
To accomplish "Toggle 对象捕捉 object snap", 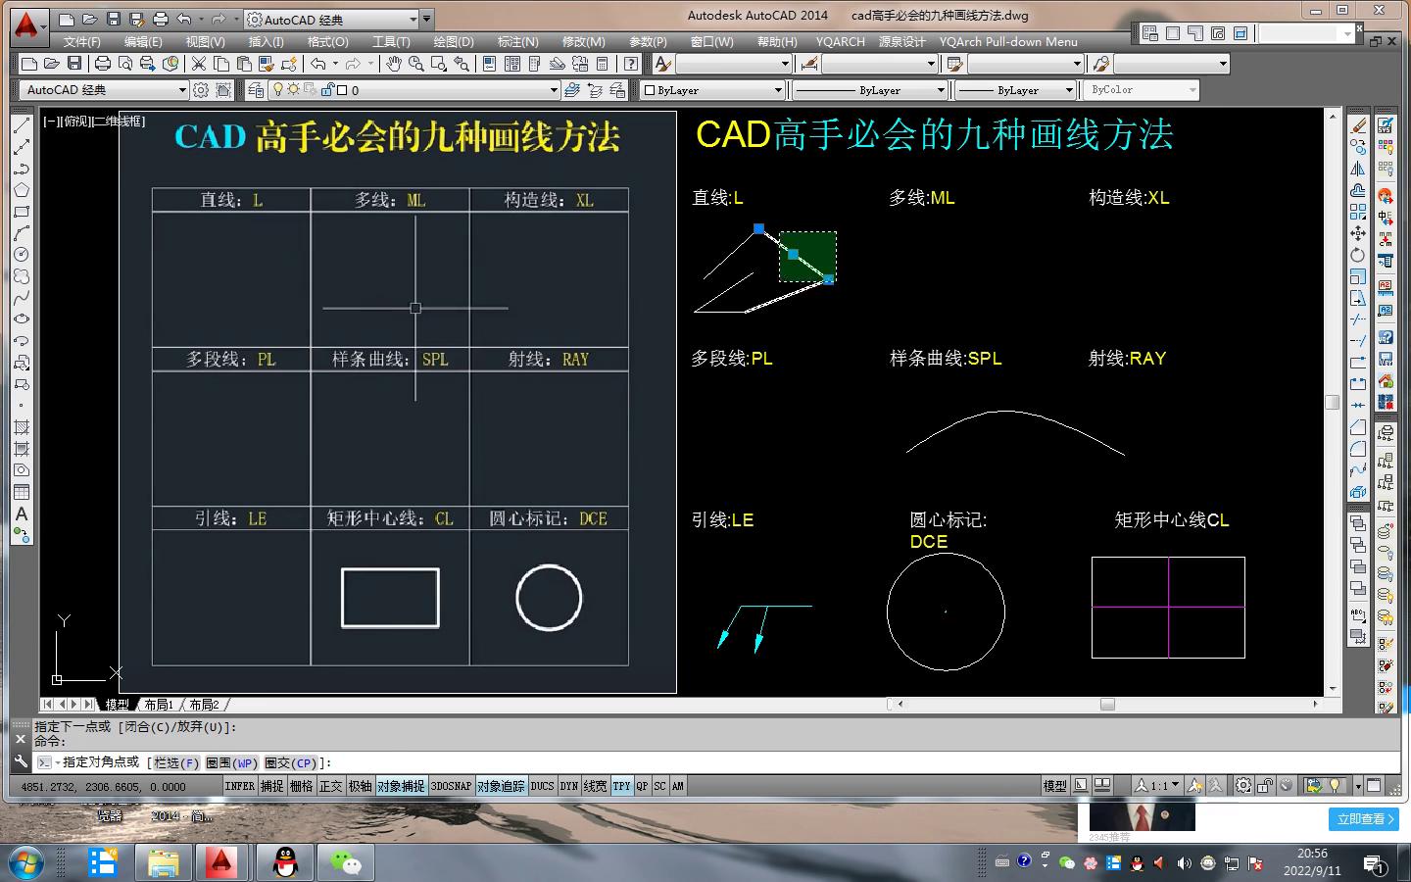I will coord(401,786).
